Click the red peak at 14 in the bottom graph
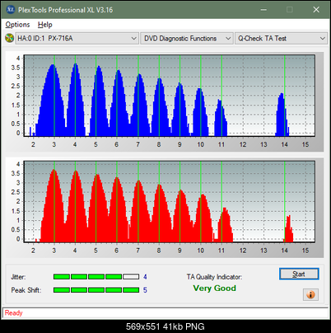Screen dimensions: 331x333 [288, 228]
